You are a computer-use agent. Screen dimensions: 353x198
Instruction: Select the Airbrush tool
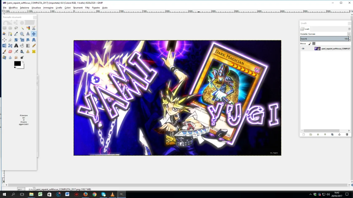(16, 51)
